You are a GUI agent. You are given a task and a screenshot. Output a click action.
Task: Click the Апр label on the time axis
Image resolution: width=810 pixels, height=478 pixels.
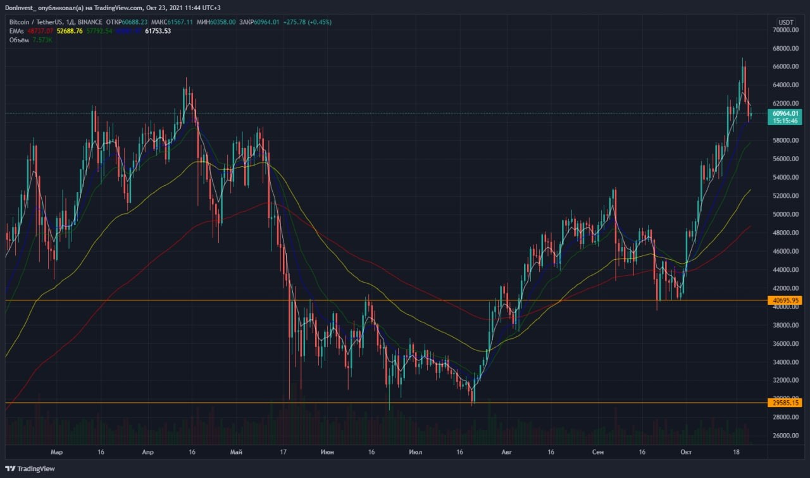pos(148,452)
